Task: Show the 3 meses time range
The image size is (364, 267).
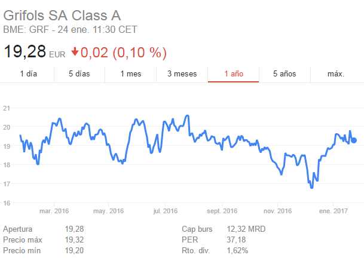Action: click(x=182, y=74)
